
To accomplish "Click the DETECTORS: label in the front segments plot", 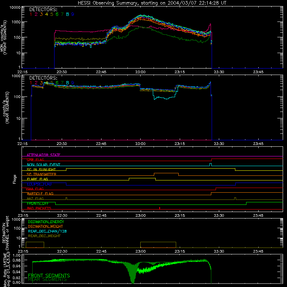I will pyautogui.click(x=43, y=9).
